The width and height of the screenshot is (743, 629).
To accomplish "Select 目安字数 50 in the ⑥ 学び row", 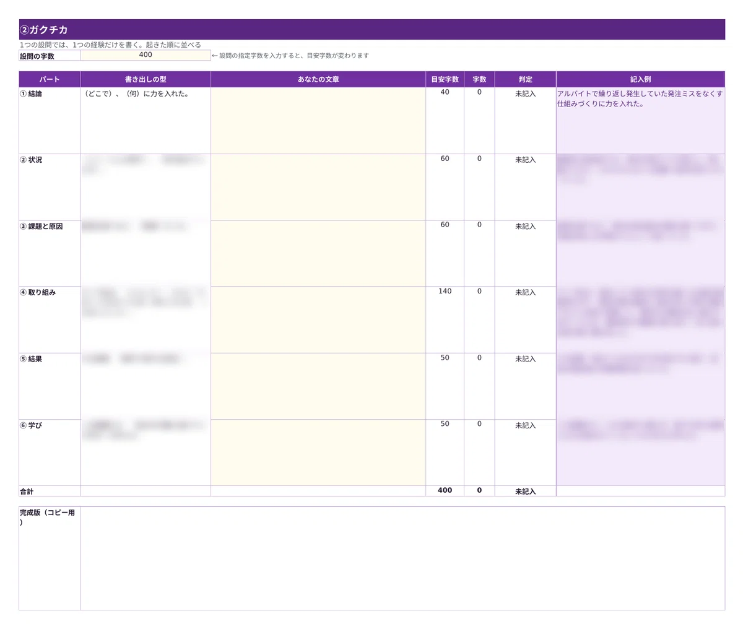I will (445, 424).
